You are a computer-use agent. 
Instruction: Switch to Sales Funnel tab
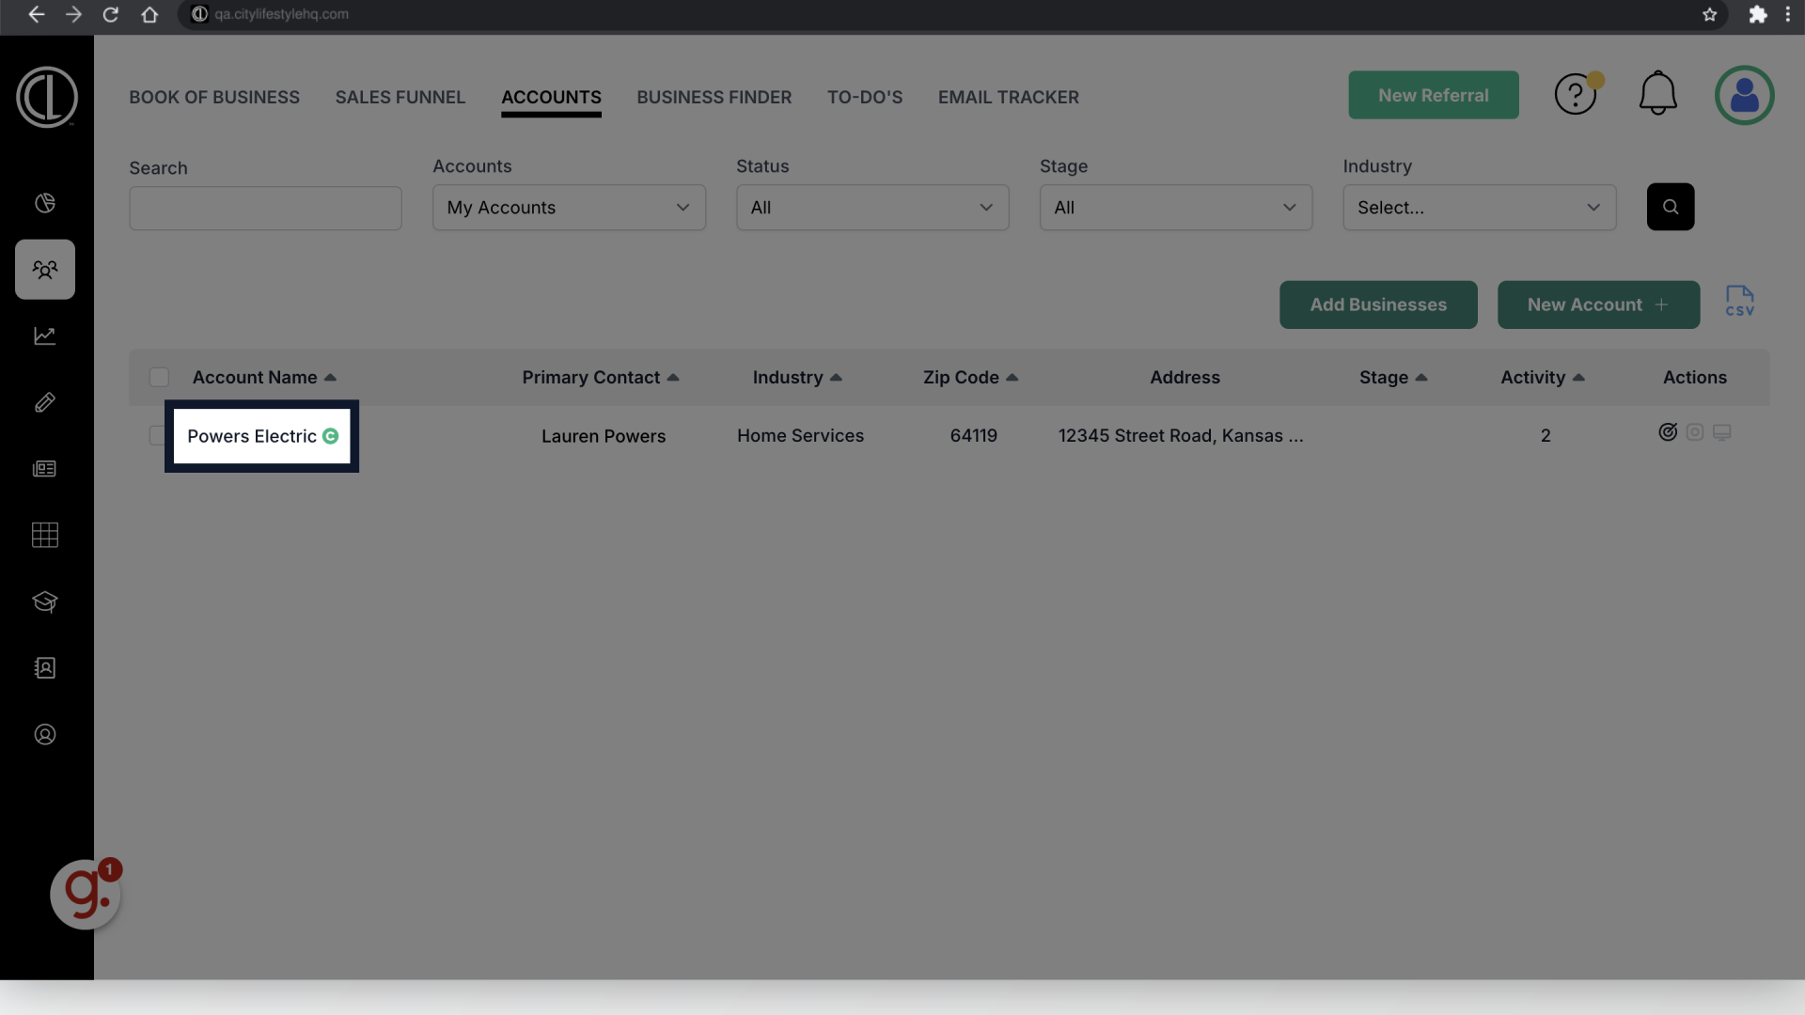(400, 97)
